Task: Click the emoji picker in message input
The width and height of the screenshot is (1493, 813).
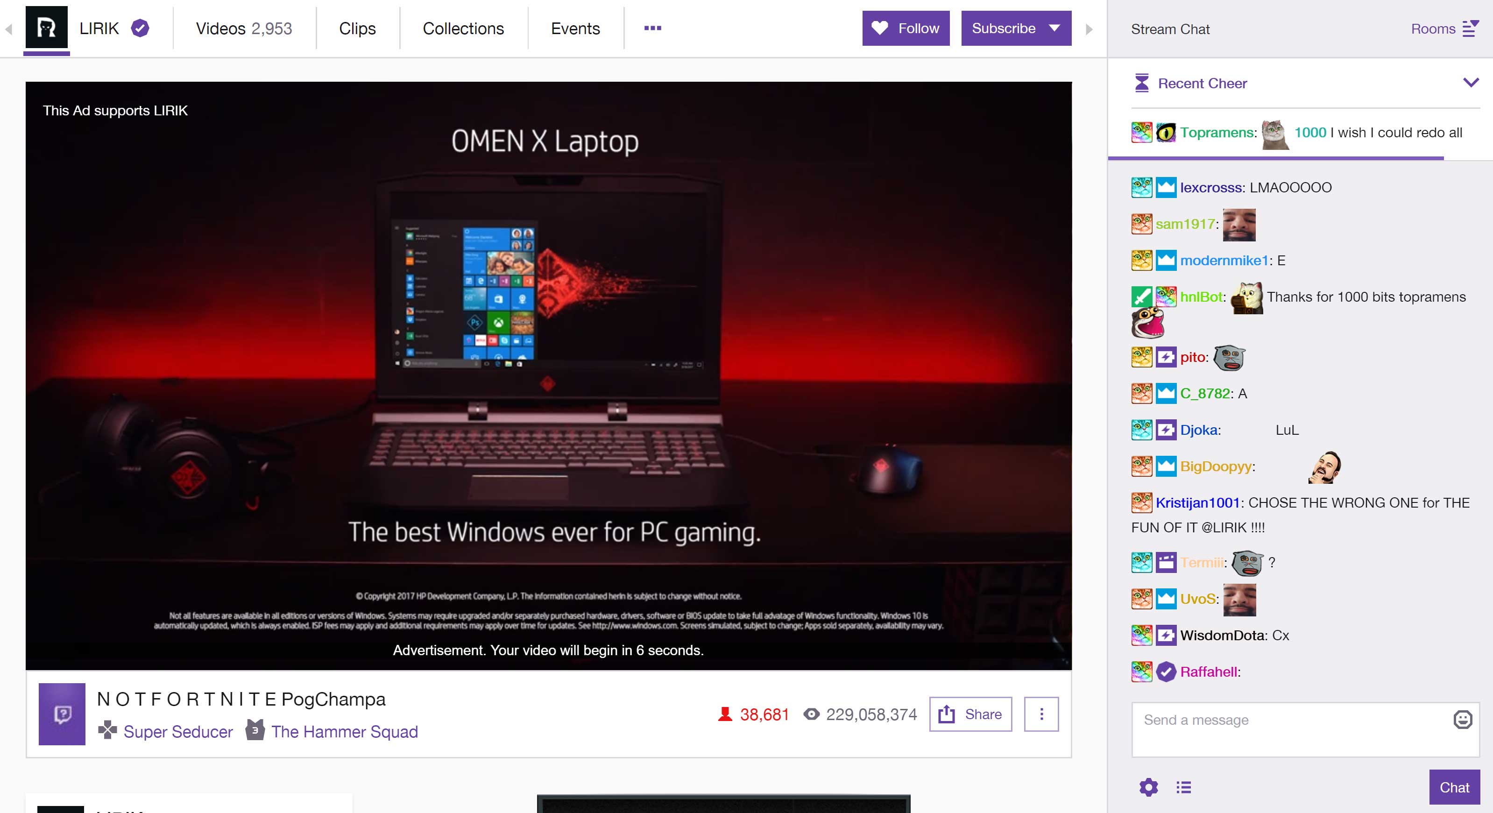Action: [1463, 720]
